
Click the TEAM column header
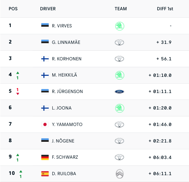pos(121,9)
